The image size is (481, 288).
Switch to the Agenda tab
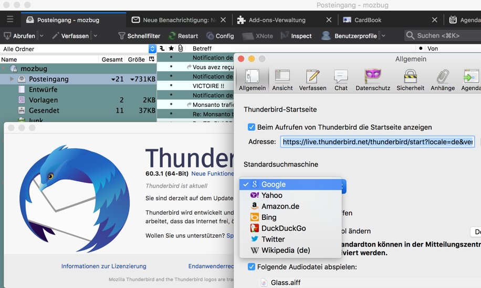[464, 20]
